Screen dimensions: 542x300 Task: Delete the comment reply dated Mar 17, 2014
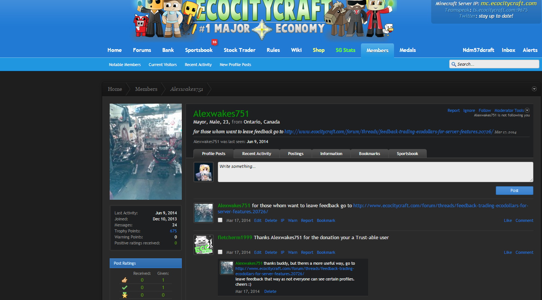pyautogui.click(x=270, y=291)
